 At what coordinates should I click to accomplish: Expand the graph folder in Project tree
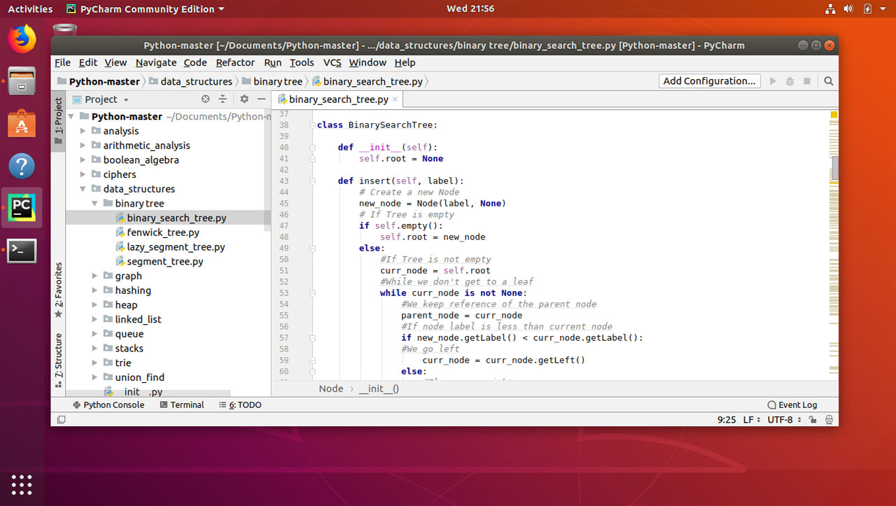tap(94, 276)
